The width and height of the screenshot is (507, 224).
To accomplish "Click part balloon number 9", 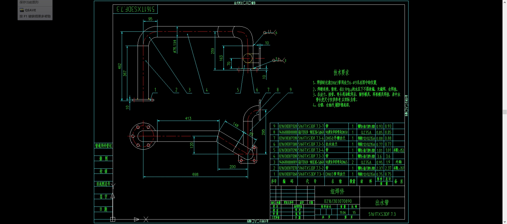I will (x=291, y=90).
